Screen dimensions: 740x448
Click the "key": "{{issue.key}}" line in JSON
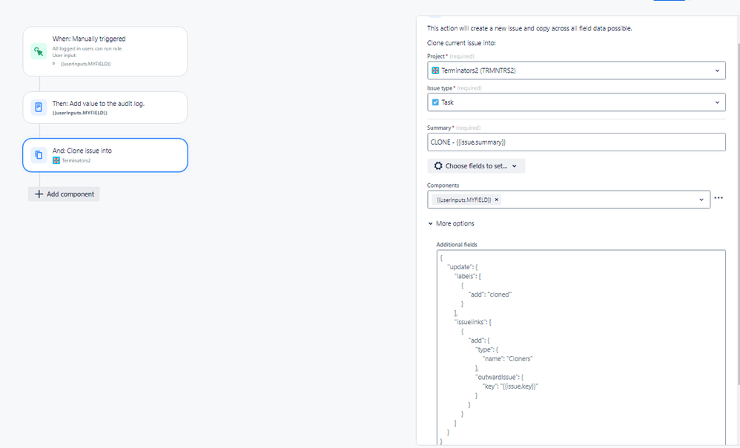click(x=510, y=386)
